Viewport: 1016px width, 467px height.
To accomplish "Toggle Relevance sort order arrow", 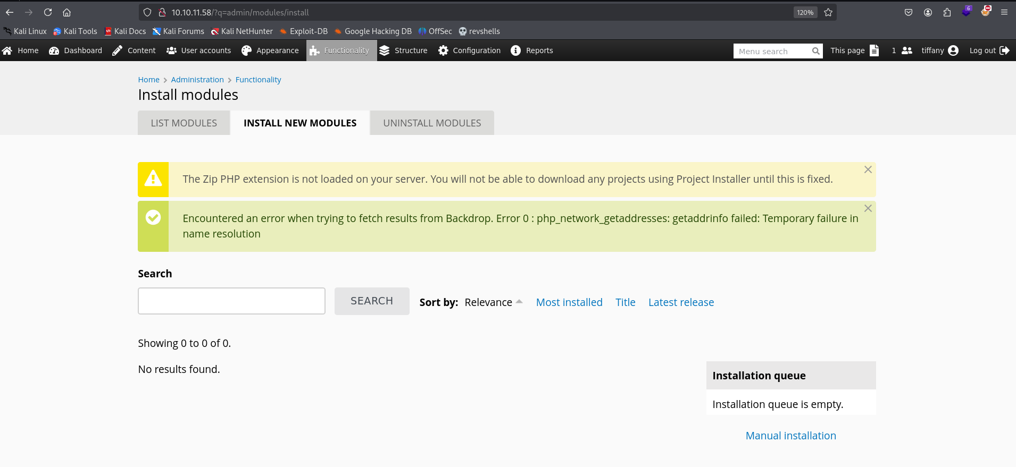I will pyautogui.click(x=519, y=302).
